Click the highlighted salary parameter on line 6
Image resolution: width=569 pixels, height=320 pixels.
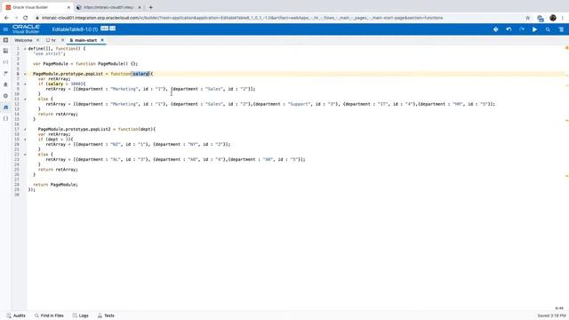point(140,74)
